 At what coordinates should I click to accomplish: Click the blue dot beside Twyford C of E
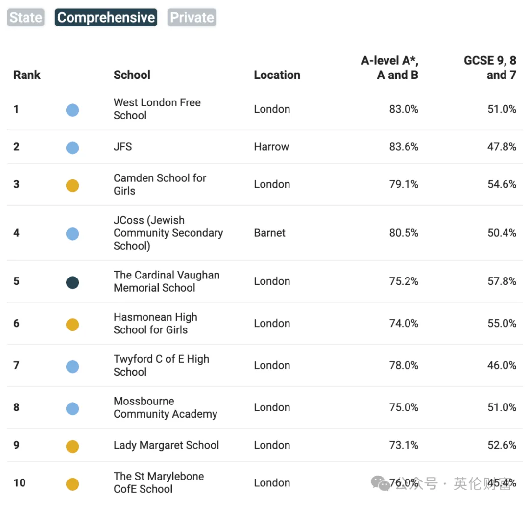[72, 367]
